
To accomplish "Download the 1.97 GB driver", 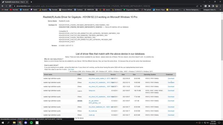I will pos(171,101).
